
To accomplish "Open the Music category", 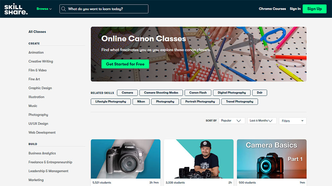I will coord(33,106).
